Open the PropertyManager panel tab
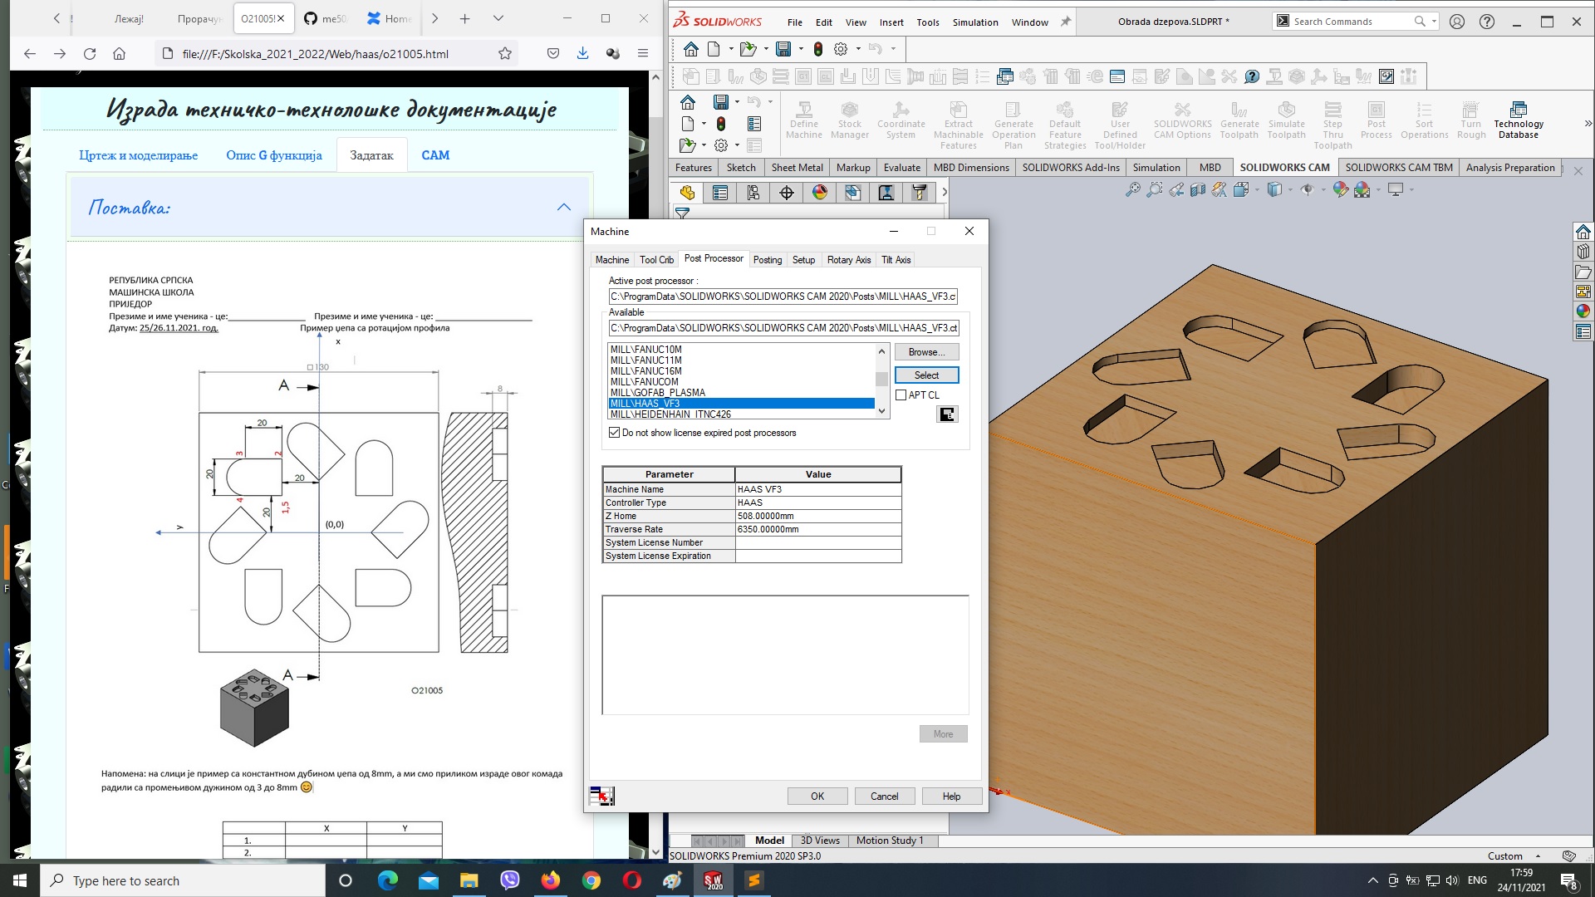 [x=720, y=193]
